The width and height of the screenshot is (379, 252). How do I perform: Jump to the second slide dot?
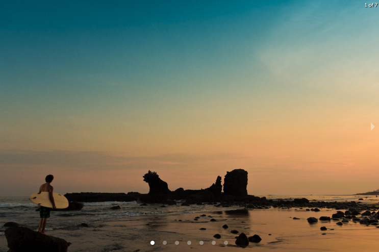[165, 243]
